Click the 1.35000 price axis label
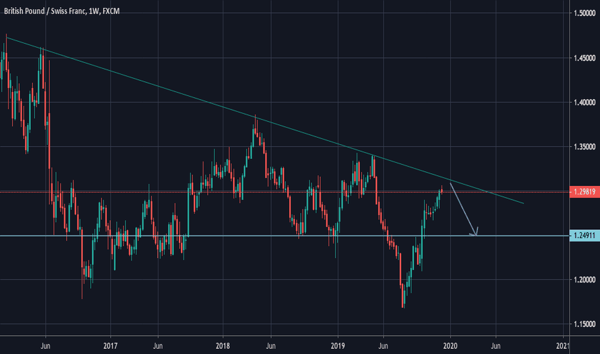Viewport: 600px width, 354px height. coord(585,147)
